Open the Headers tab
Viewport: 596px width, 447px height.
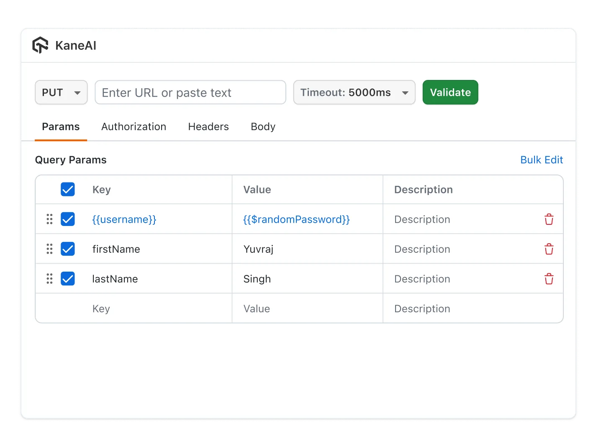[x=208, y=126]
